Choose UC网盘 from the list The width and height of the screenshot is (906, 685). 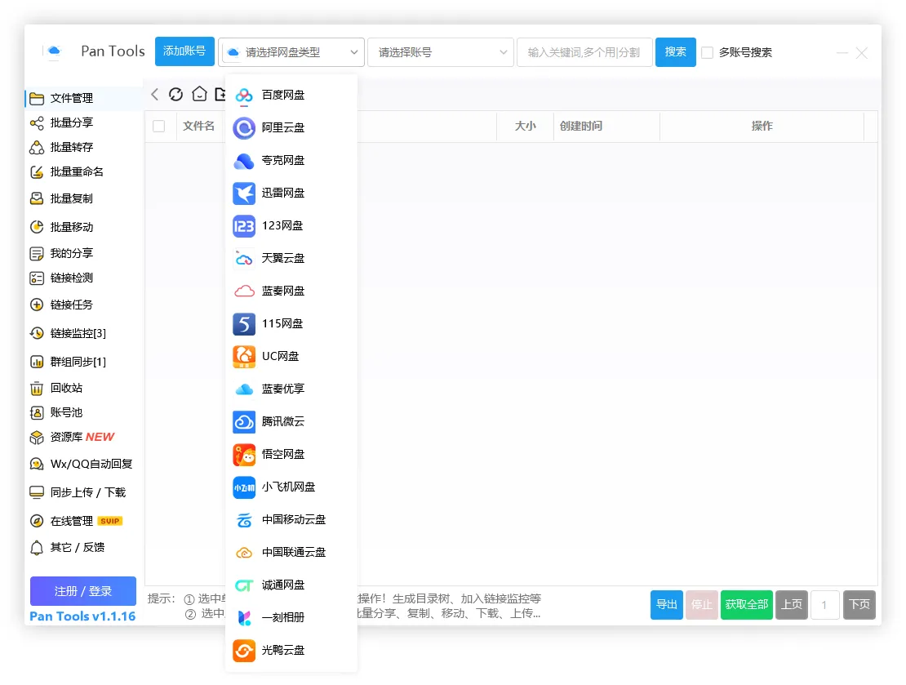(291, 356)
